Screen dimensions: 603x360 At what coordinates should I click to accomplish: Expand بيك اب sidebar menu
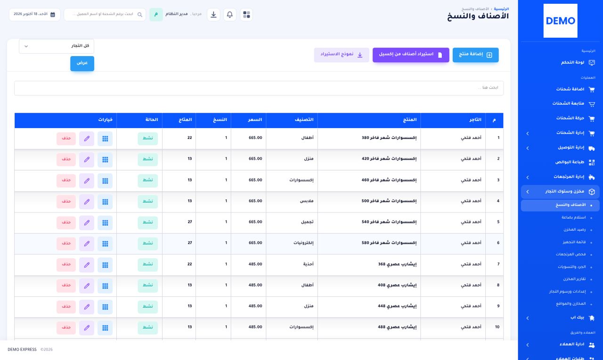[560, 318]
